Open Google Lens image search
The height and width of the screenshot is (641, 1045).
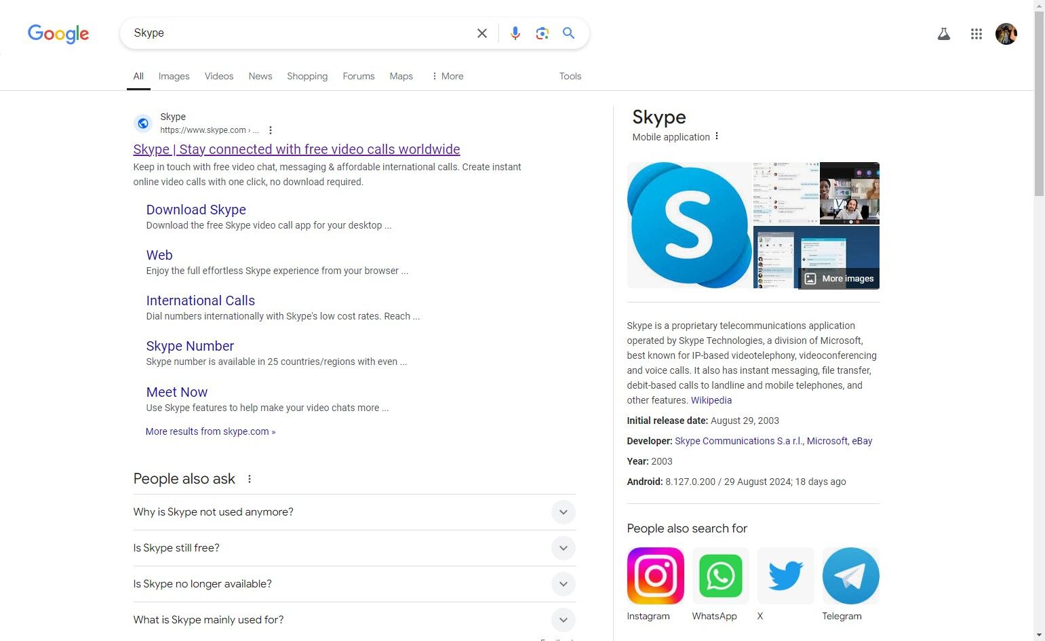(x=542, y=33)
